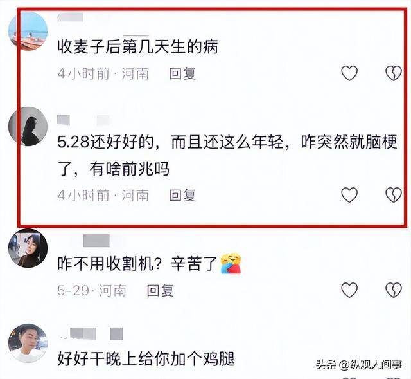
Task: Open first commenter's blurred username
Action: click(x=70, y=17)
